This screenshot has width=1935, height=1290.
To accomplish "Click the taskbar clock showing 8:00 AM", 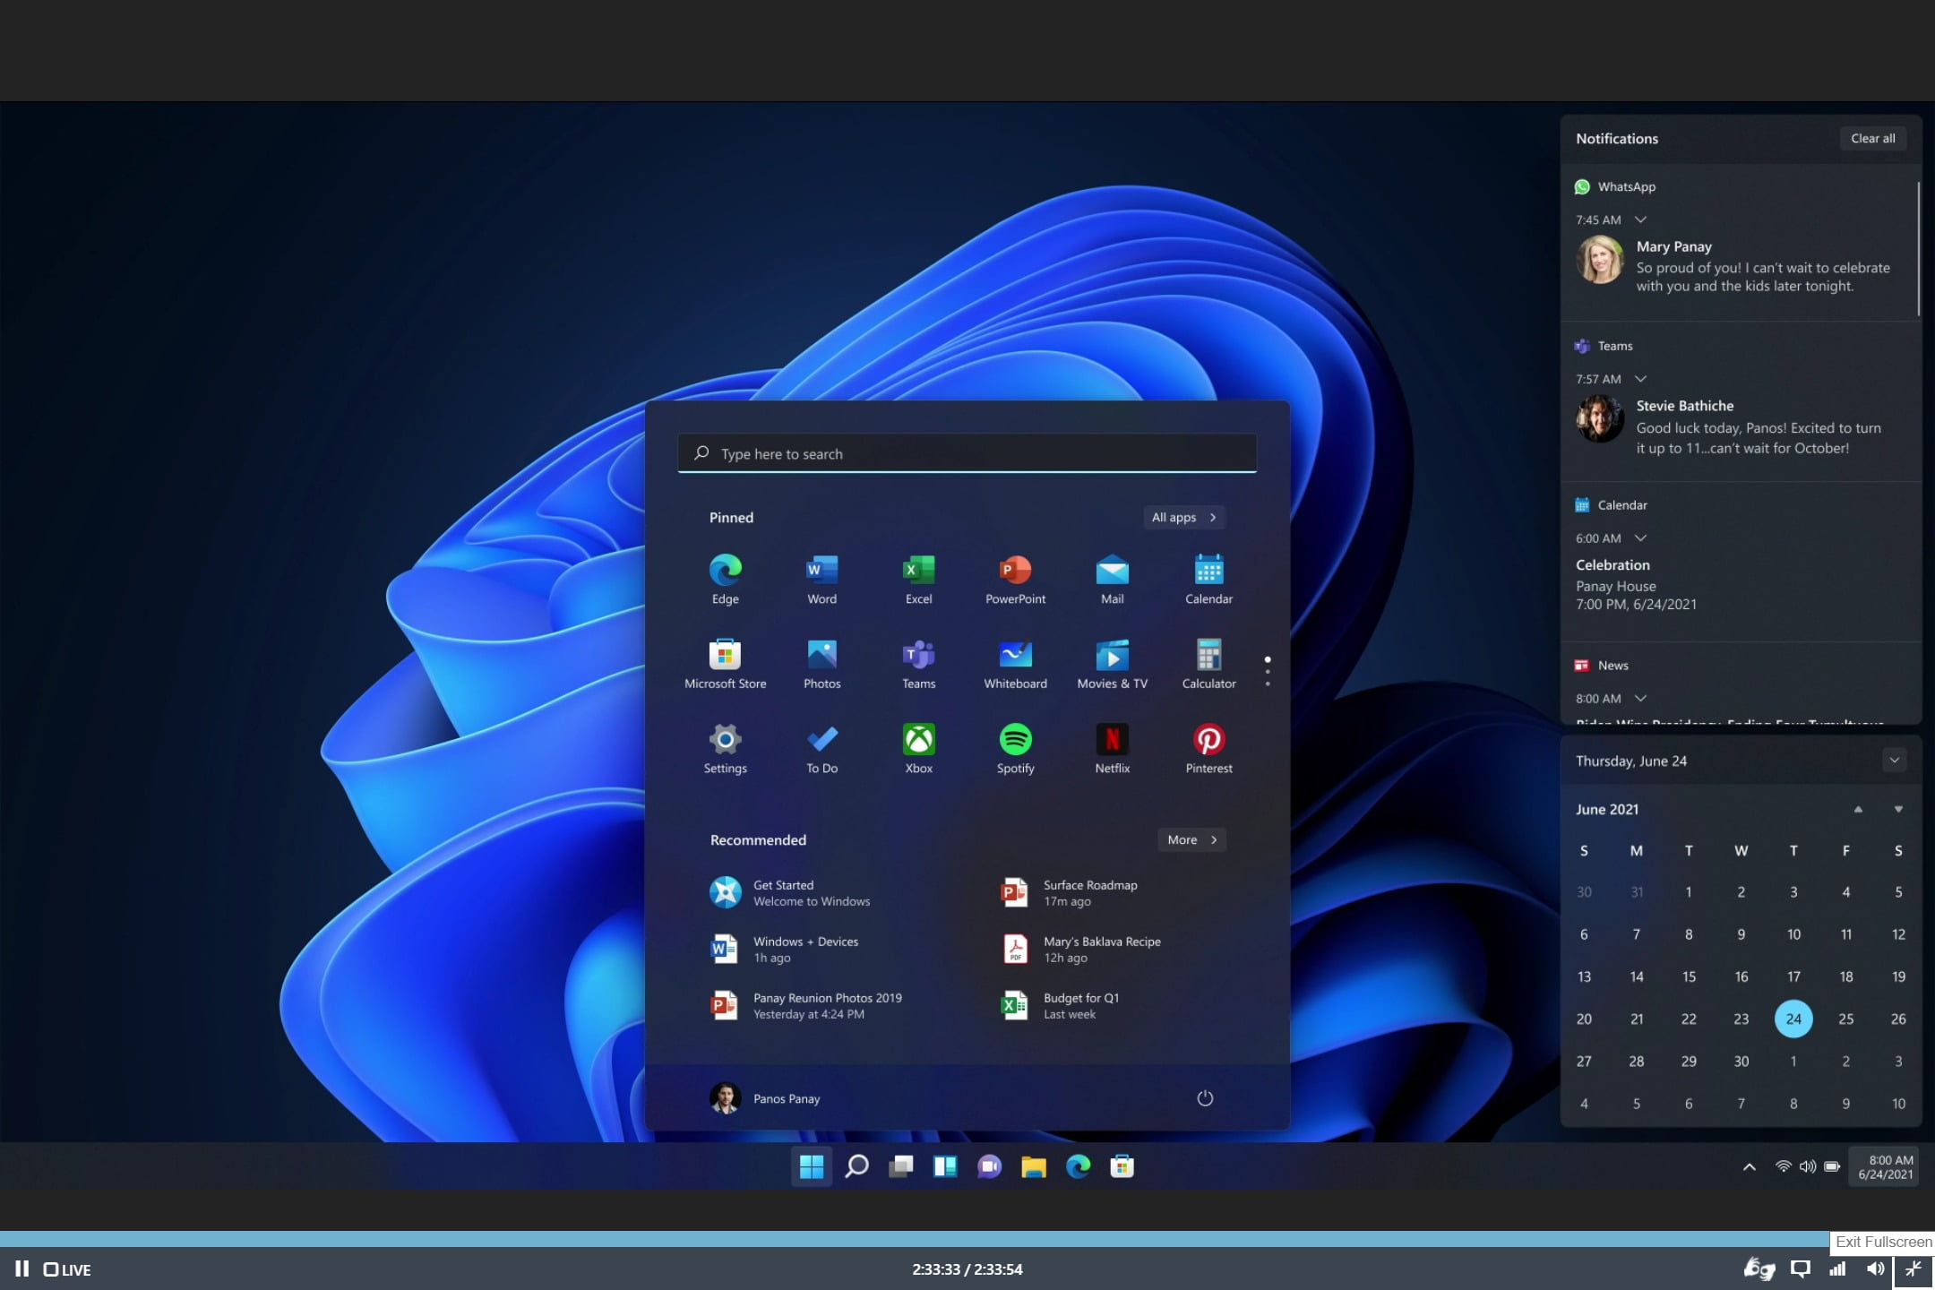I will [1884, 1166].
